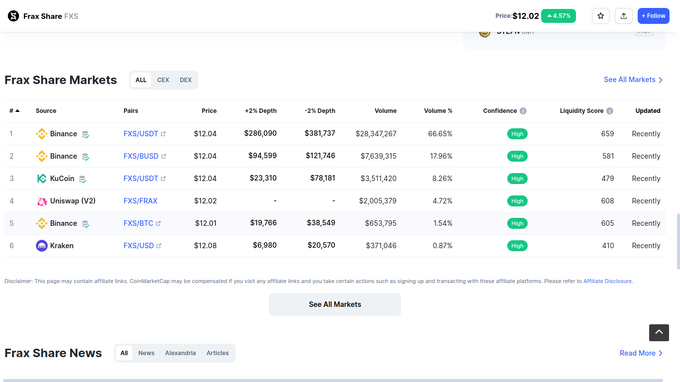Click the back-to-top arrow button
This screenshot has width=680, height=382.
pos(659,332)
